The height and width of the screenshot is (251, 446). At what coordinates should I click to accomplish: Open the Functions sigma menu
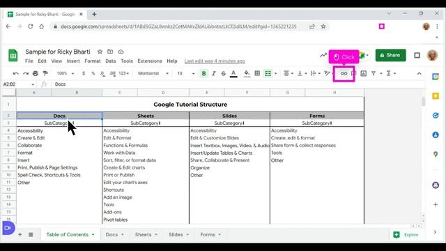click(391, 73)
